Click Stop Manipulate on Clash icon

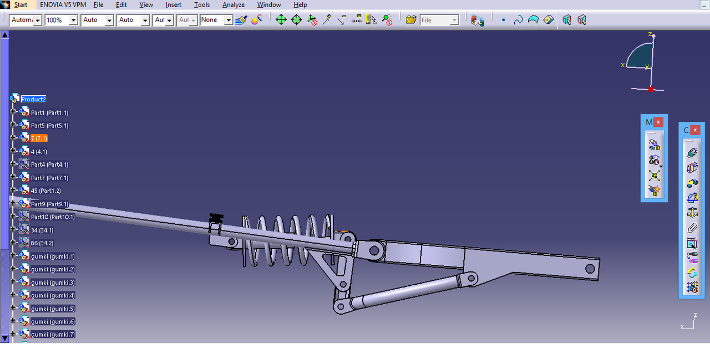(x=655, y=191)
